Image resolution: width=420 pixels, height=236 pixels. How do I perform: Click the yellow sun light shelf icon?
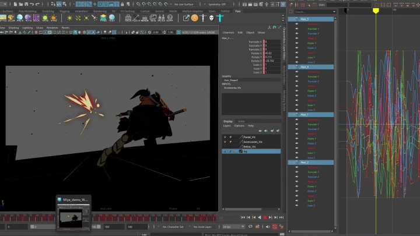click(69, 18)
